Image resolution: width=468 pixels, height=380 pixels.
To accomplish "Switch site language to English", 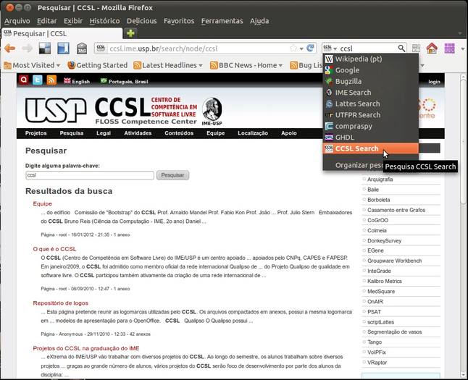I will 77,81.
